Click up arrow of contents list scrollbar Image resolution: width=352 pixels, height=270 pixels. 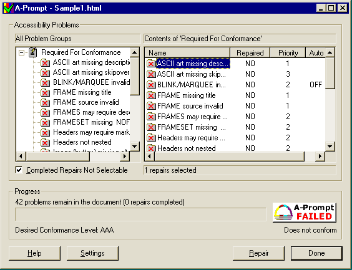pos(330,53)
